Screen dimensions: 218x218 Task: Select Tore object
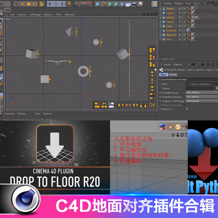coord(169,39)
